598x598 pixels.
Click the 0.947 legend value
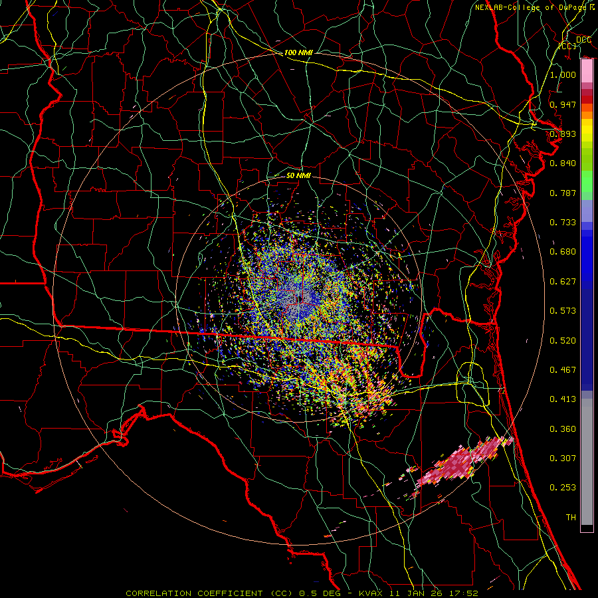coord(563,104)
